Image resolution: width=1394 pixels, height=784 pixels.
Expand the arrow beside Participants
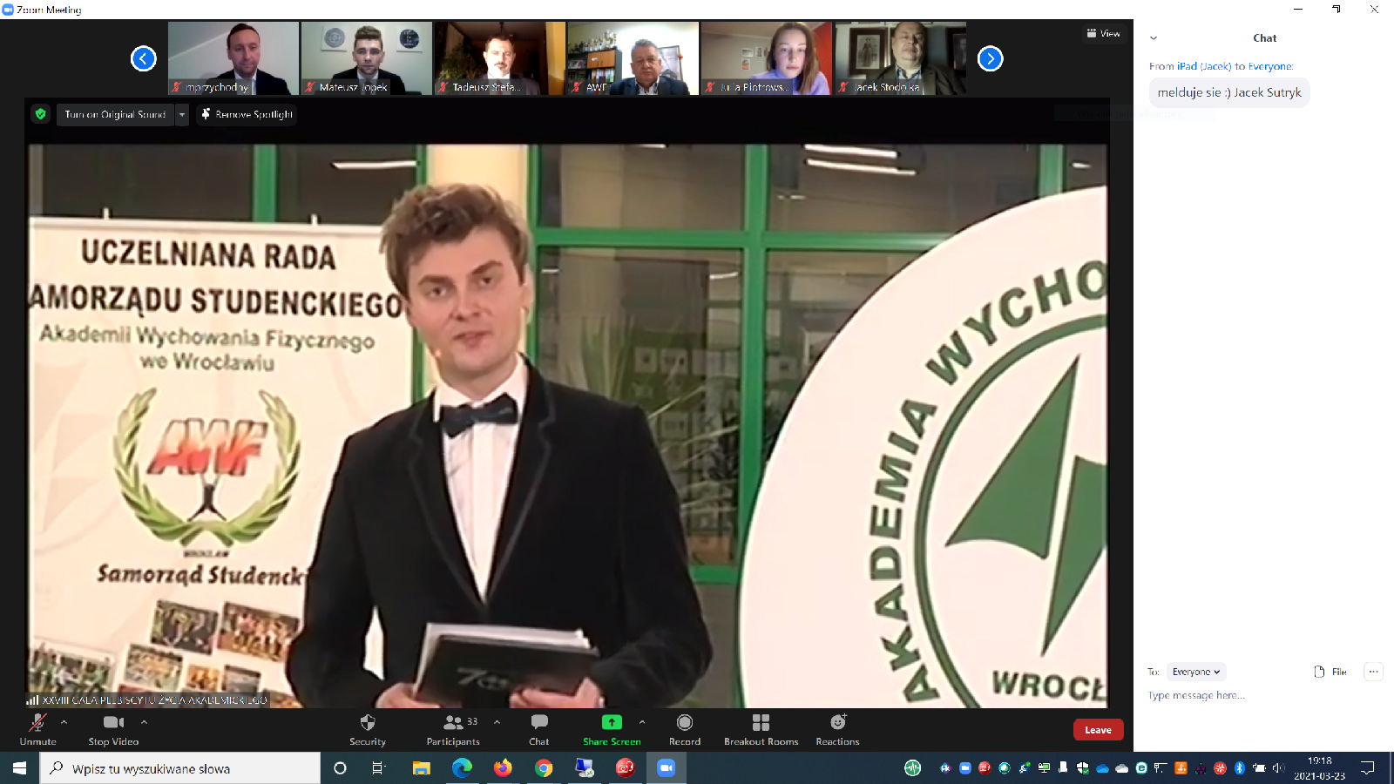[x=497, y=722]
